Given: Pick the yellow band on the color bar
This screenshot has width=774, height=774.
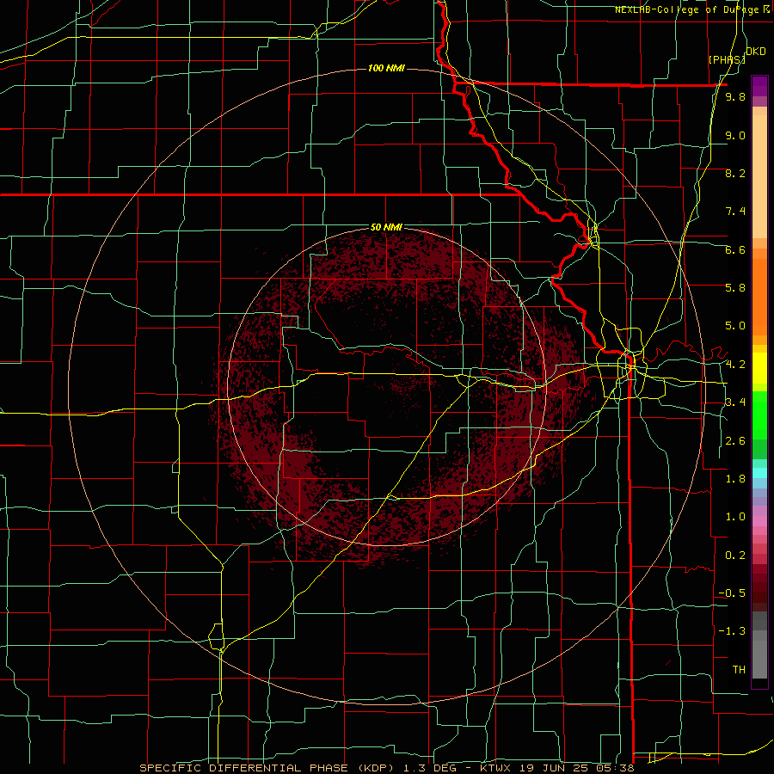Looking at the screenshot, I should [759, 368].
